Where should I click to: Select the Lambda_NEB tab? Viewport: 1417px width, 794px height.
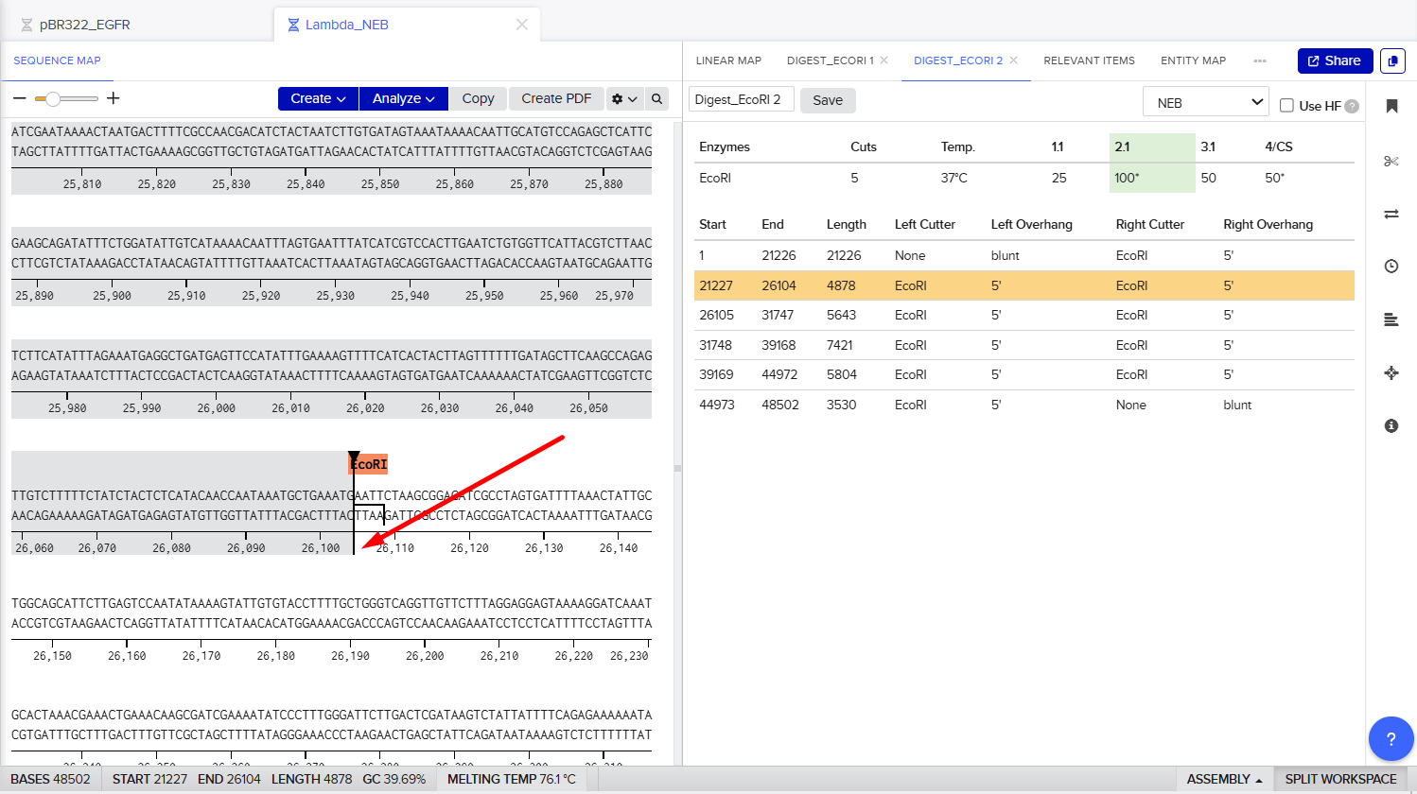tap(347, 25)
